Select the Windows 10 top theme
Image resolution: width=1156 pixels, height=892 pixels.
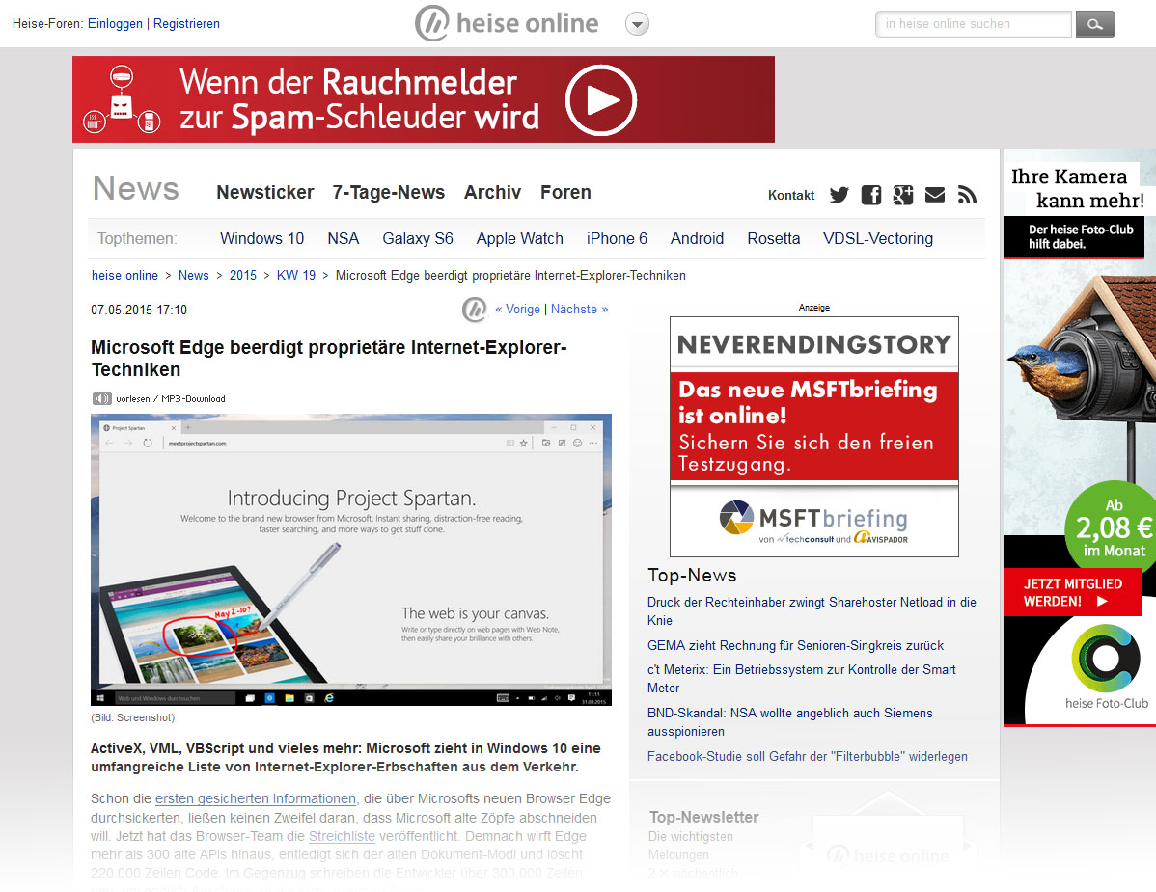click(261, 238)
